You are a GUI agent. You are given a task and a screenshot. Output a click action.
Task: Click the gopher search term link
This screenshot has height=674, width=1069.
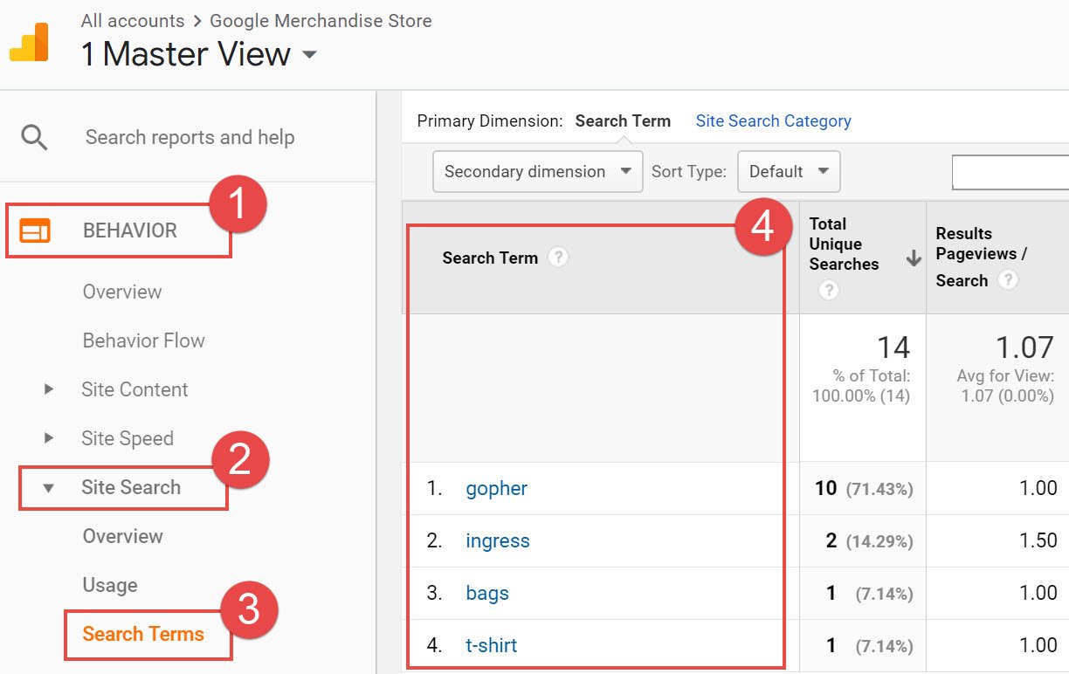[496, 488]
